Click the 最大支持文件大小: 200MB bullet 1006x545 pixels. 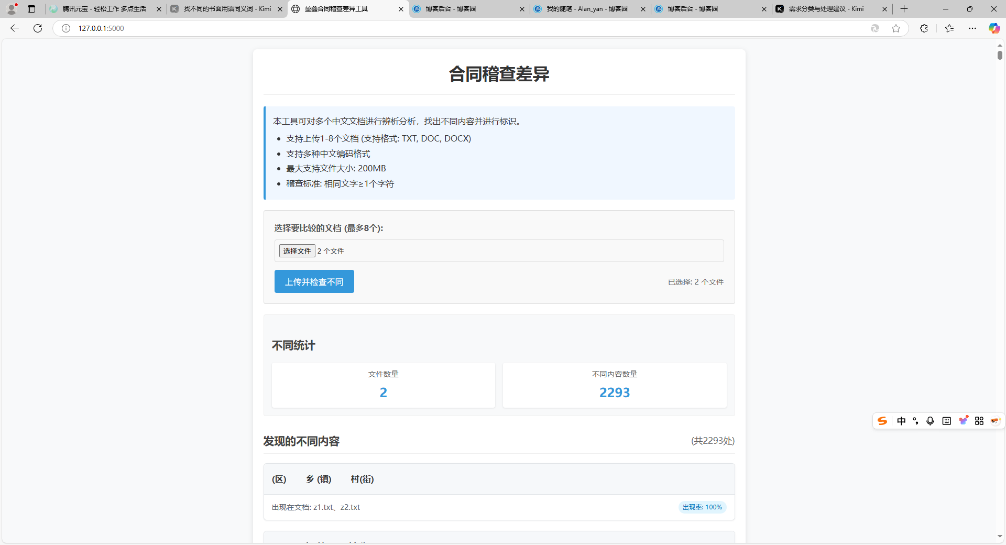[x=336, y=169]
